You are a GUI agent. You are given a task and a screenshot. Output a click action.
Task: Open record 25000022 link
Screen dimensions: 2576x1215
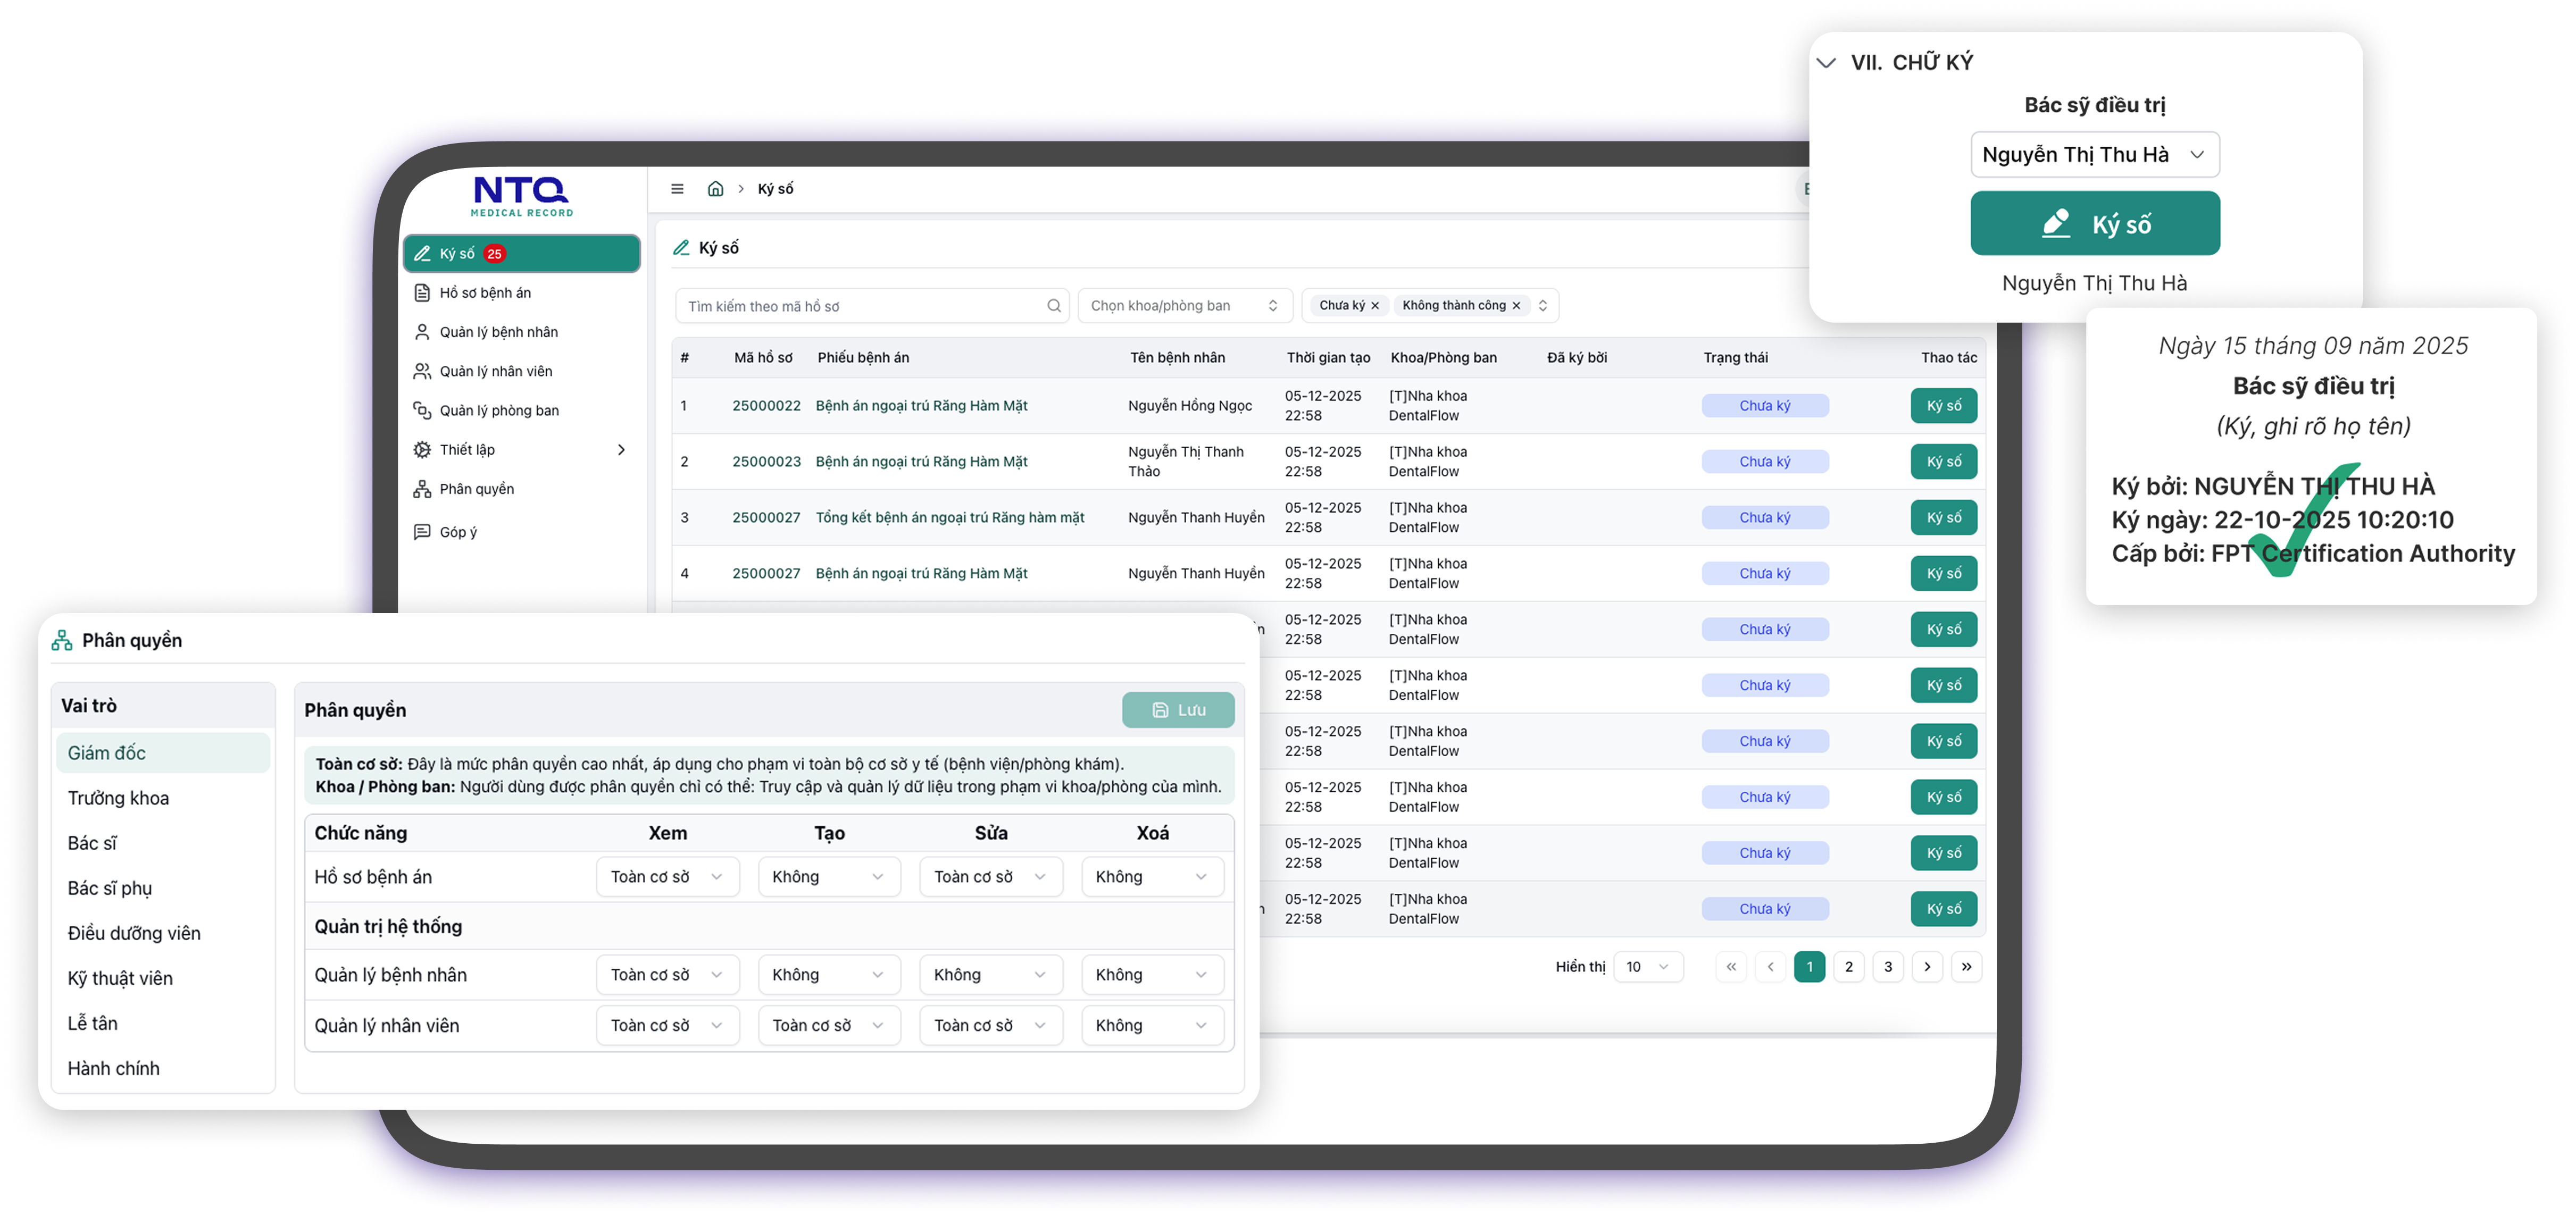(766, 406)
